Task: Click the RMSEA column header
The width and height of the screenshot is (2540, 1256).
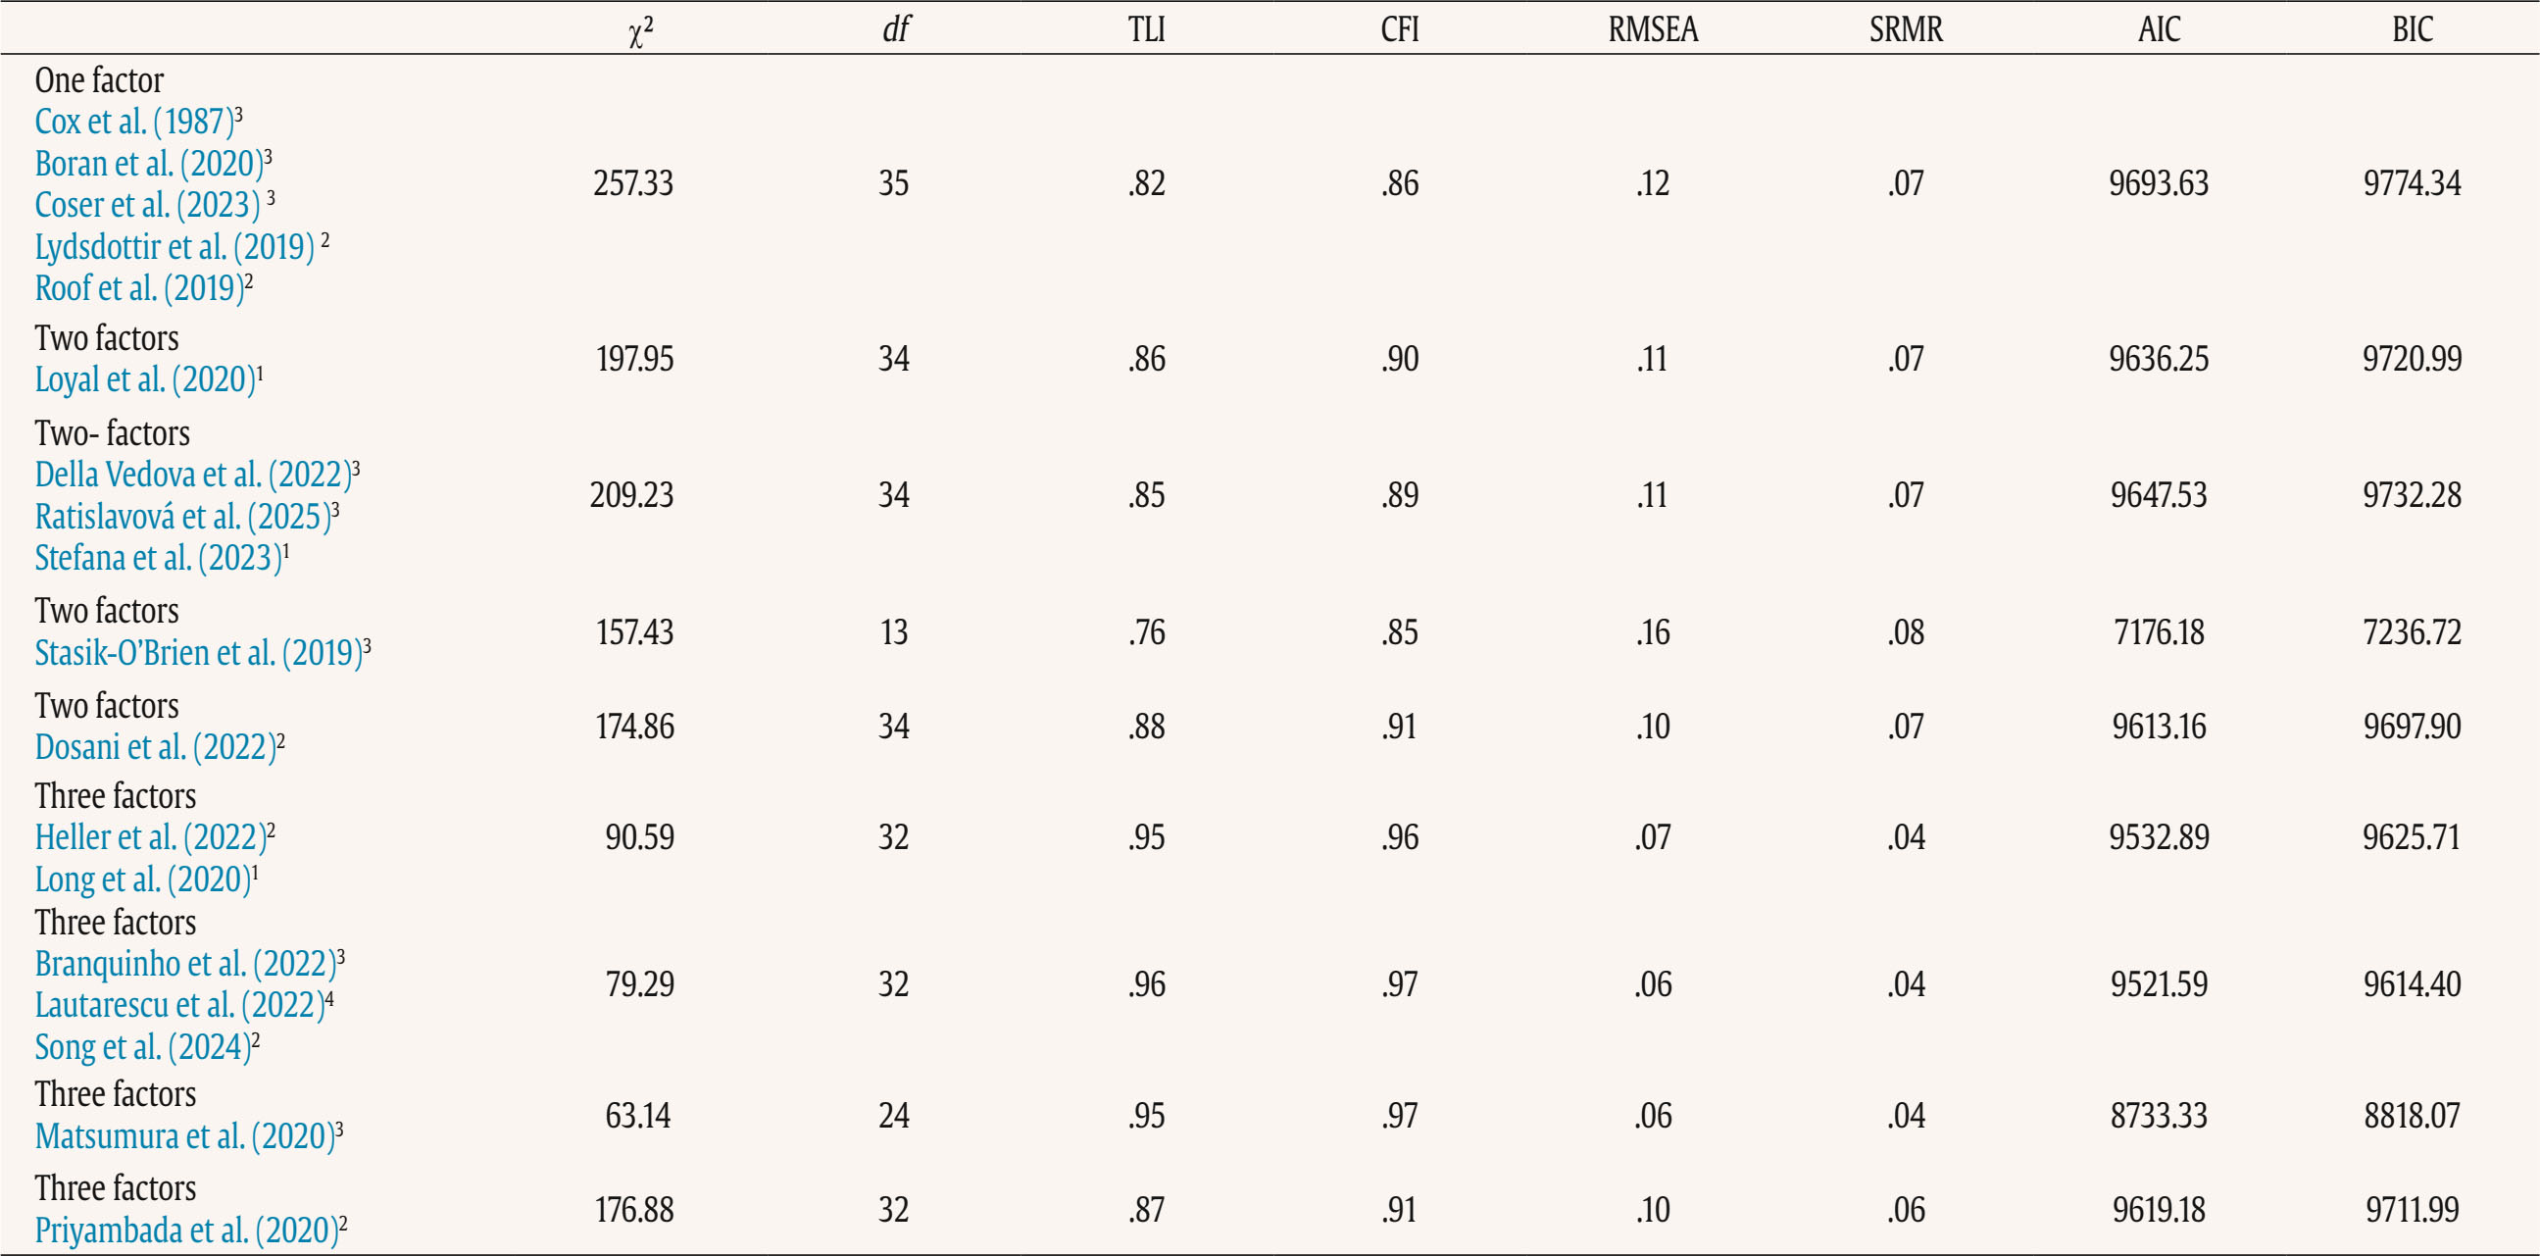Action: (x=1653, y=29)
